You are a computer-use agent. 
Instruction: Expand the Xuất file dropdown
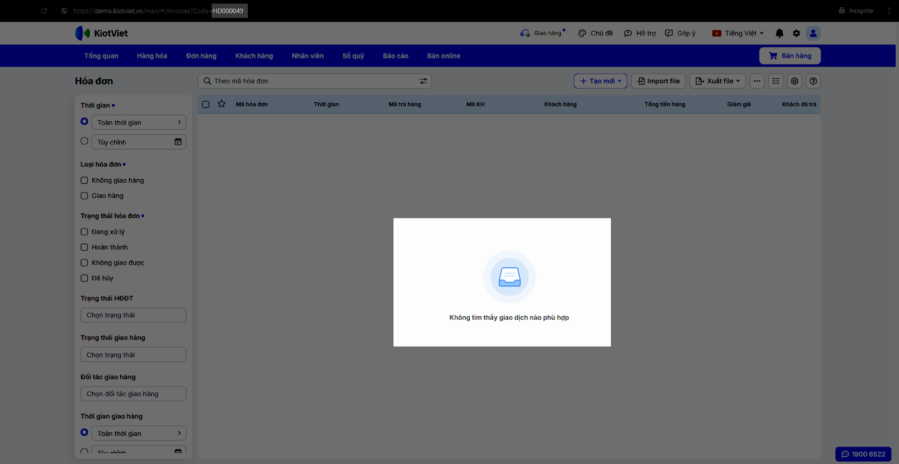(718, 81)
